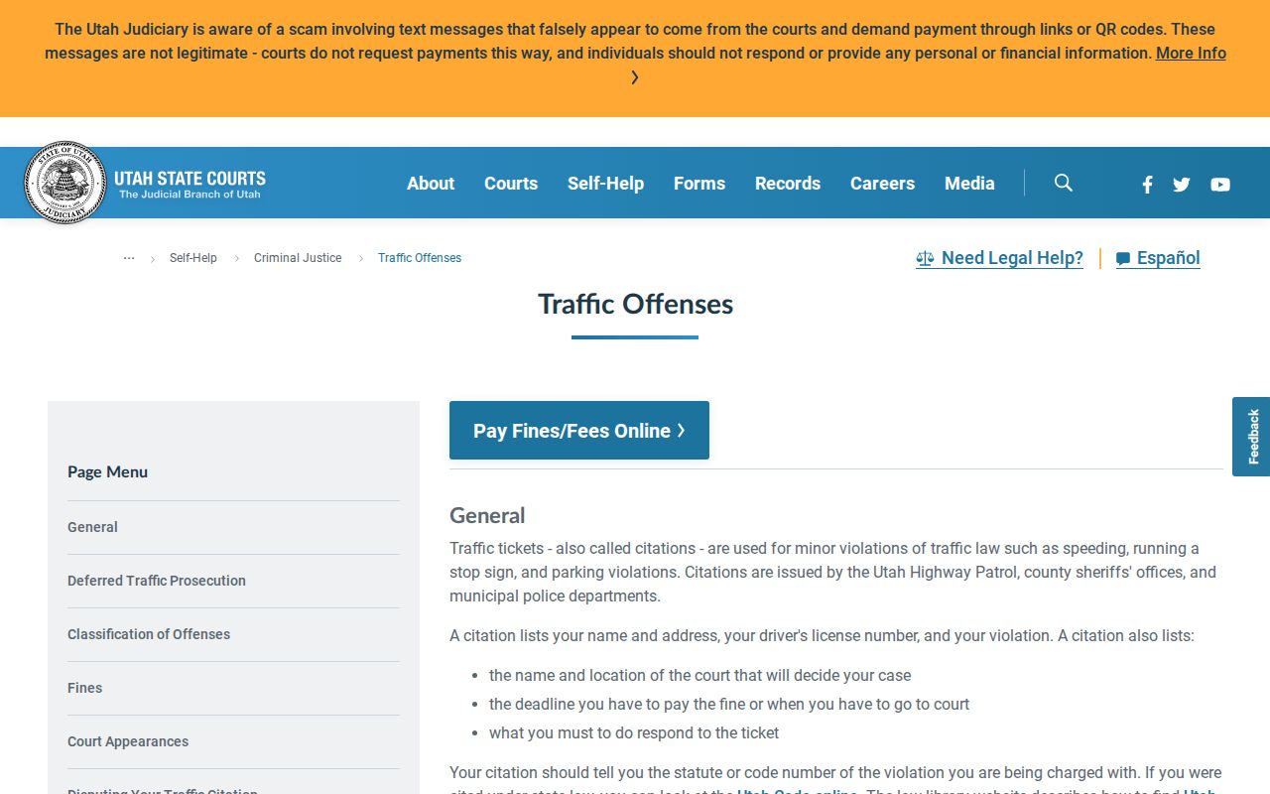Click the speech bubble icon beside Español

[x=1123, y=259]
